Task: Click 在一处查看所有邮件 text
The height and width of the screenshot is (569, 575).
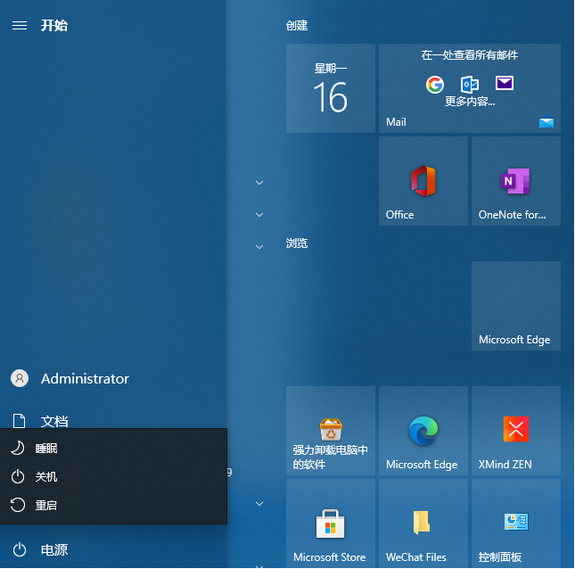Action: pyautogui.click(x=470, y=55)
